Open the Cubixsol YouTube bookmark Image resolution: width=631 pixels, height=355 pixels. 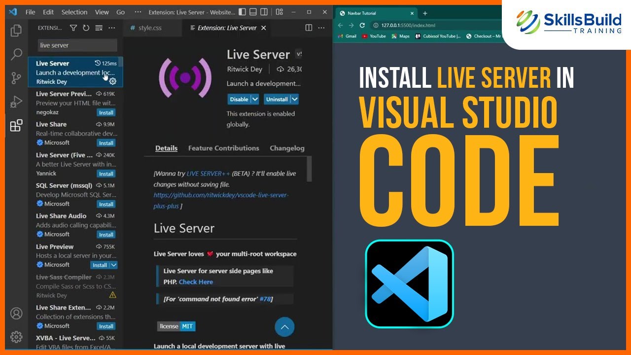[438, 36]
